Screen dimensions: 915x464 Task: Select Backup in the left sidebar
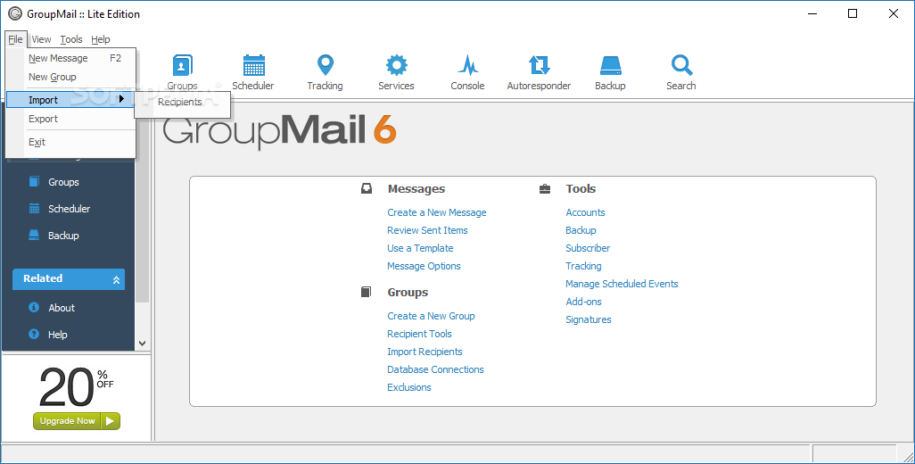click(63, 236)
